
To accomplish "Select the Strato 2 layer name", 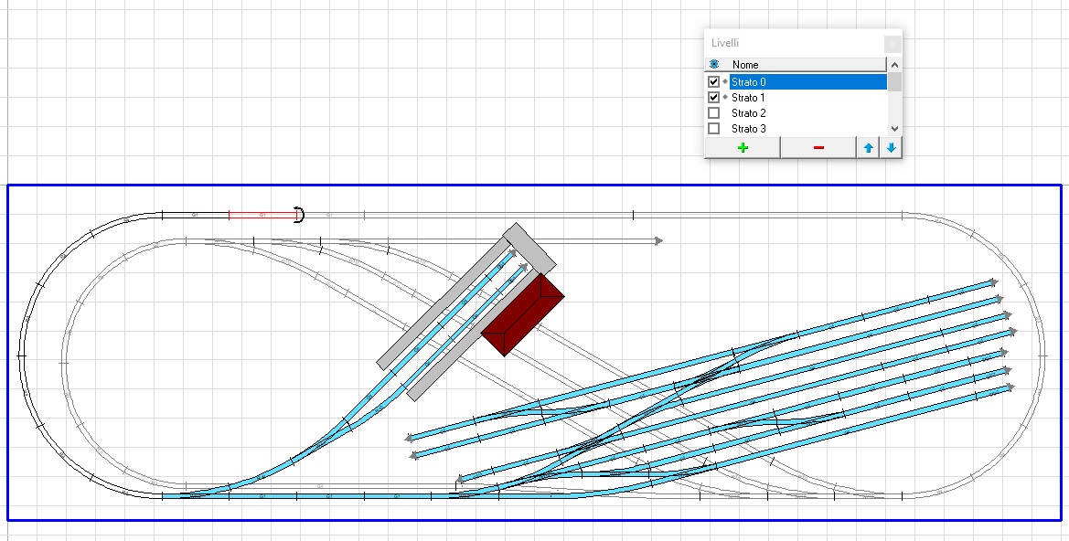I will point(748,113).
